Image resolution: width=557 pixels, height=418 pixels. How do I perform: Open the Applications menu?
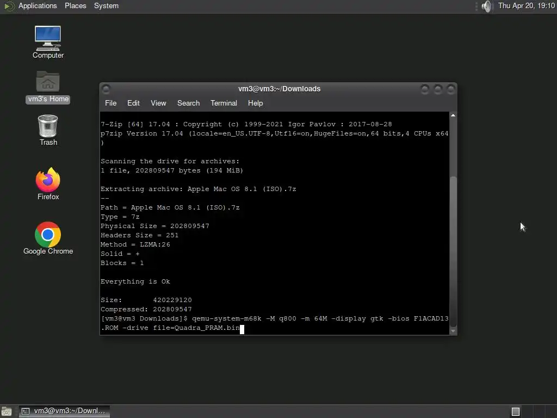[38, 5]
